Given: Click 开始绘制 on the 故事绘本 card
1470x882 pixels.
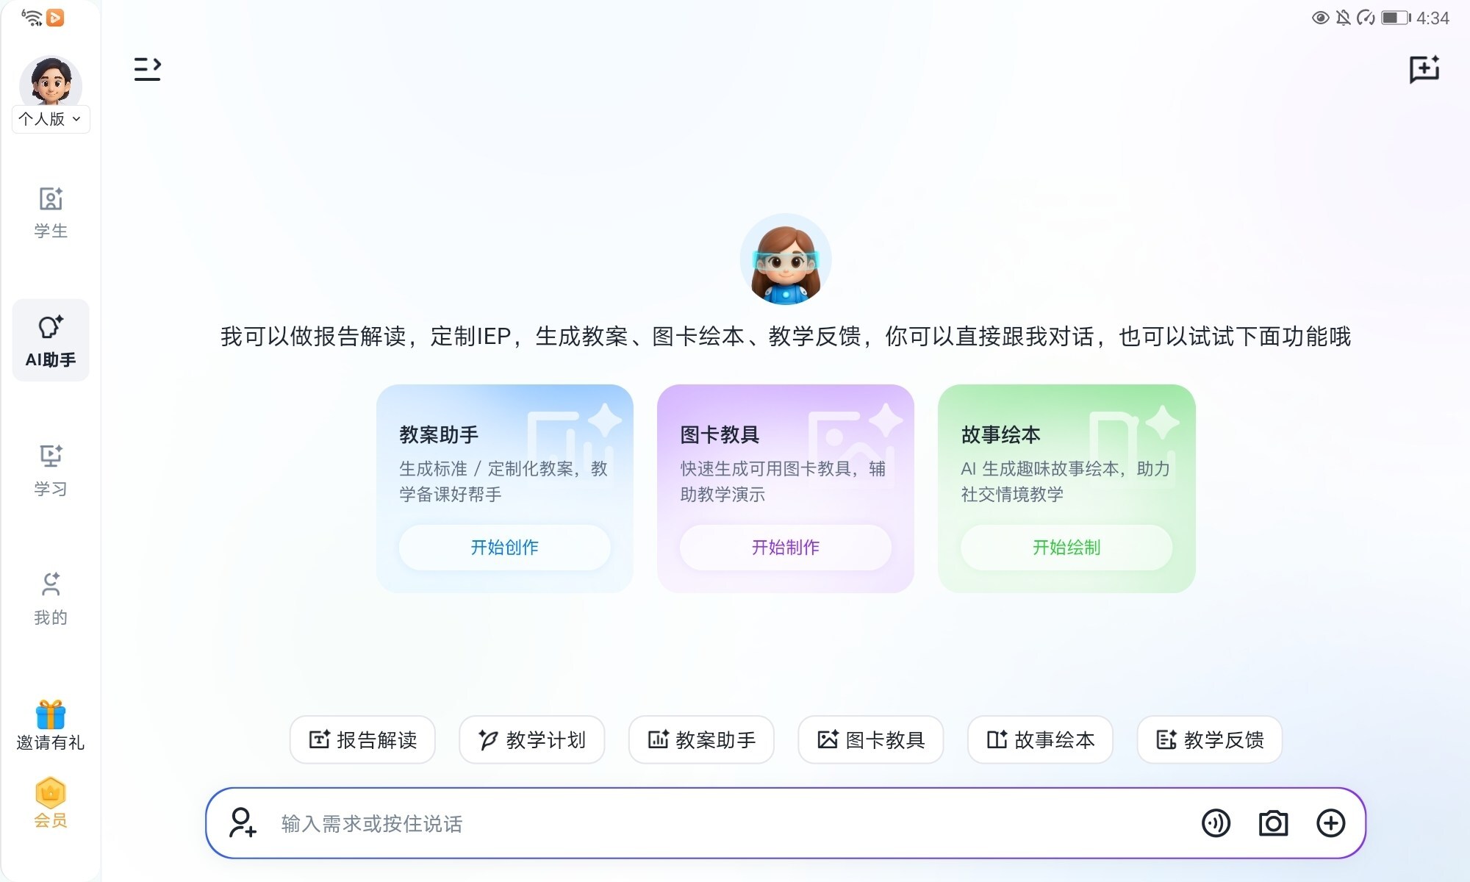Looking at the screenshot, I should tap(1066, 548).
